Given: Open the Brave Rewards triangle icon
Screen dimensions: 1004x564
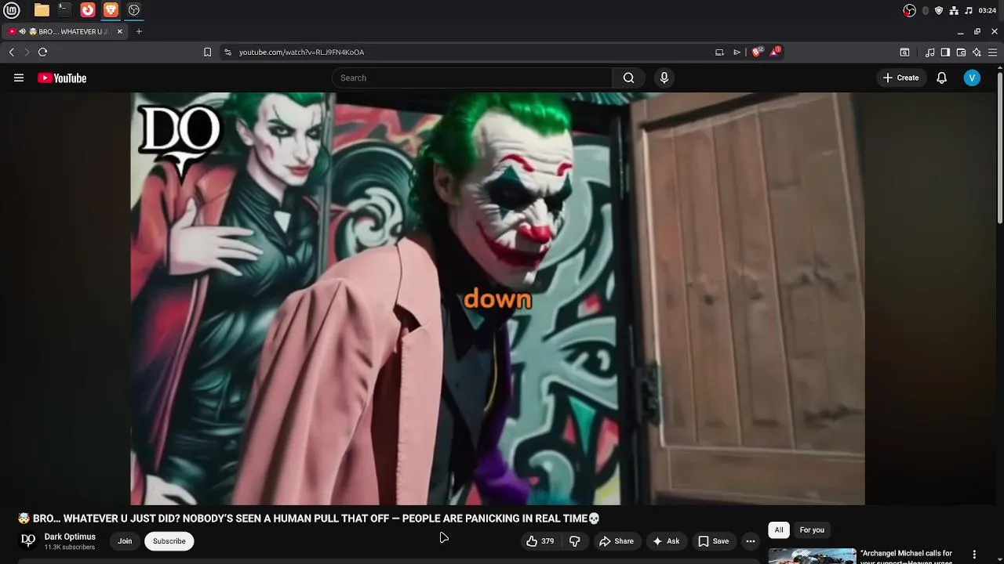Looking at the screenshot, I should [776, 52].
